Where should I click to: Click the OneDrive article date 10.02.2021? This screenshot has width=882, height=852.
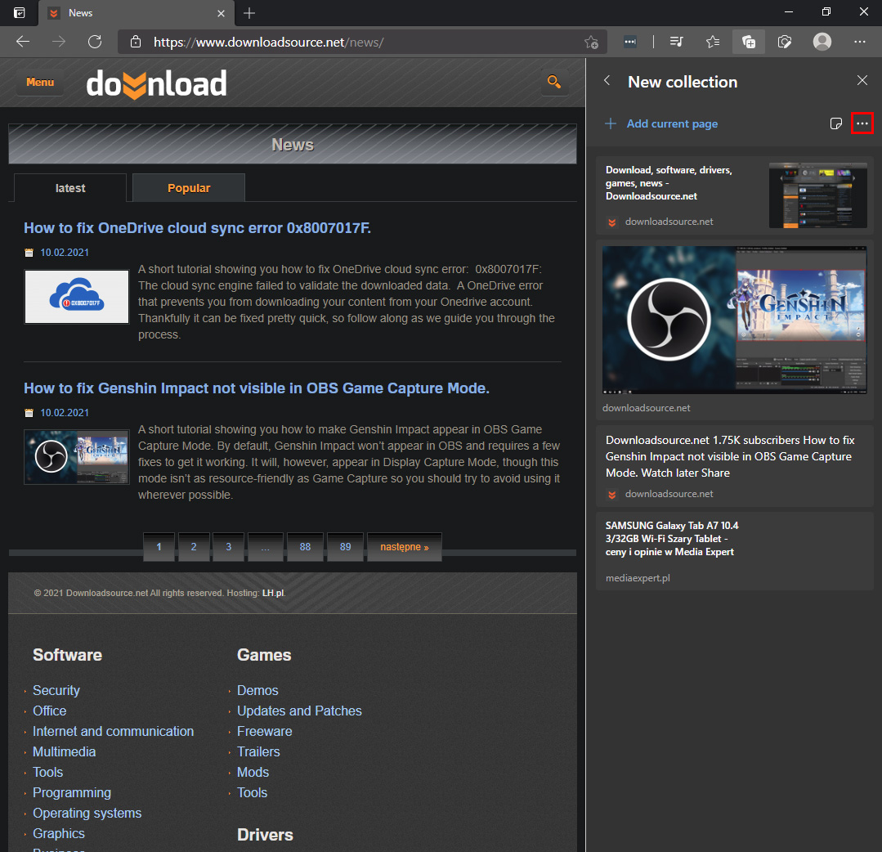pos(64,253)
